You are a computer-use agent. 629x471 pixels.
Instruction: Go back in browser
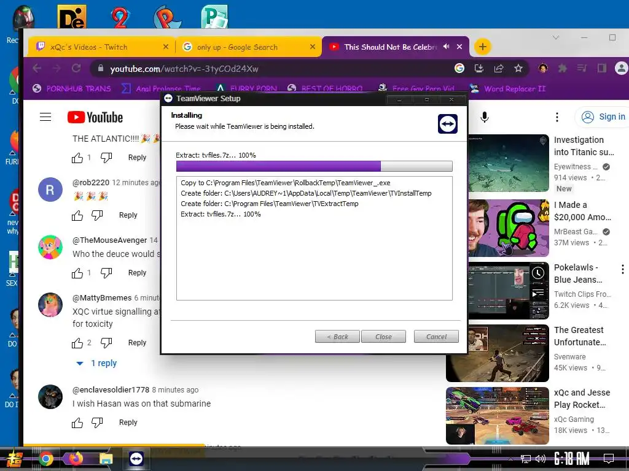37,69
